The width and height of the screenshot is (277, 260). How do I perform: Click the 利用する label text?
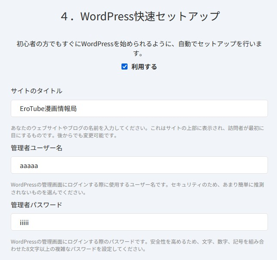pos(144,67)
